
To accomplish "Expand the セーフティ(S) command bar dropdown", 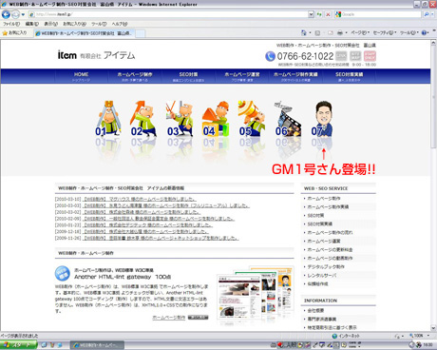I will 385,32.
